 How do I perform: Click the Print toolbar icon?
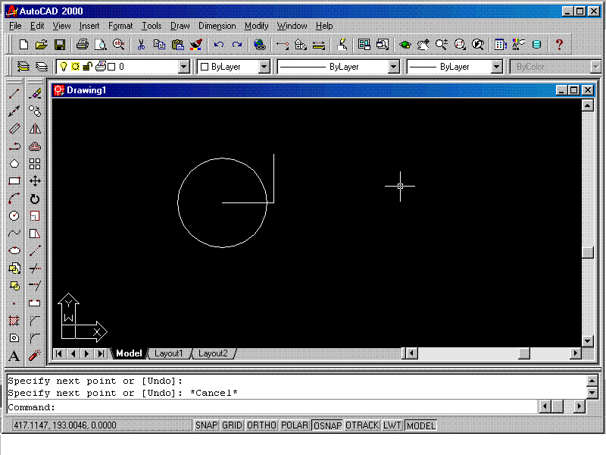click(x=82, y=45)
